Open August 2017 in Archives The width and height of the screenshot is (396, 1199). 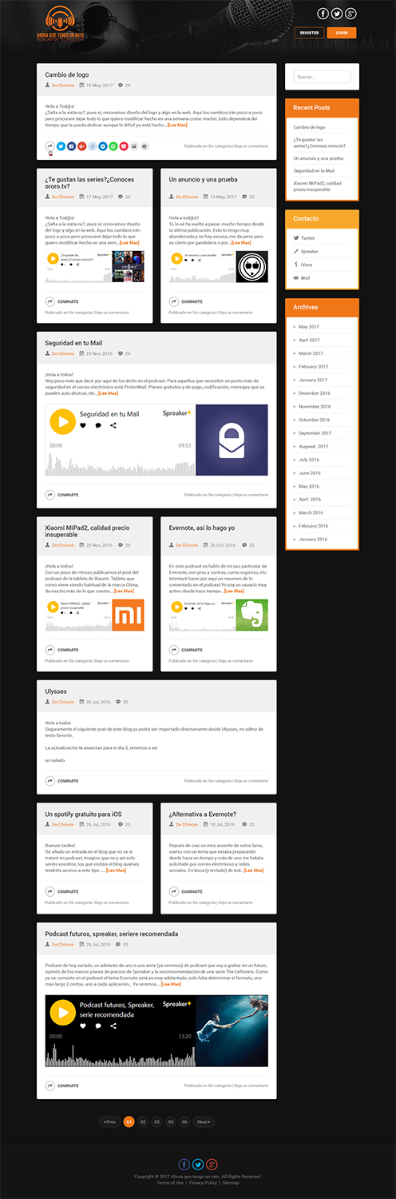coord(314,446)
